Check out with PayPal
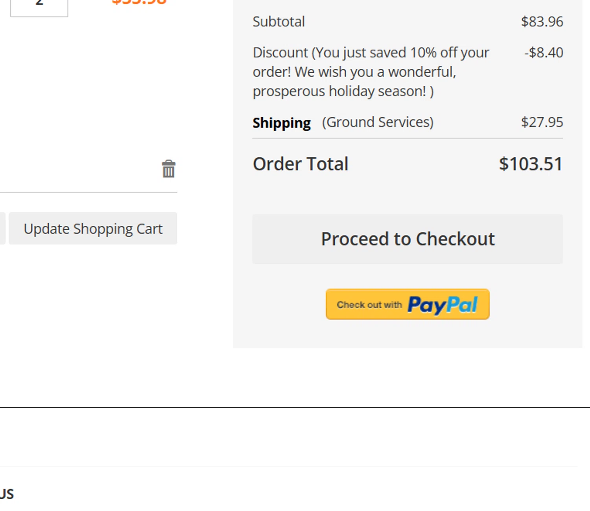Screen dimensions: 590x511 click(407, 304)
